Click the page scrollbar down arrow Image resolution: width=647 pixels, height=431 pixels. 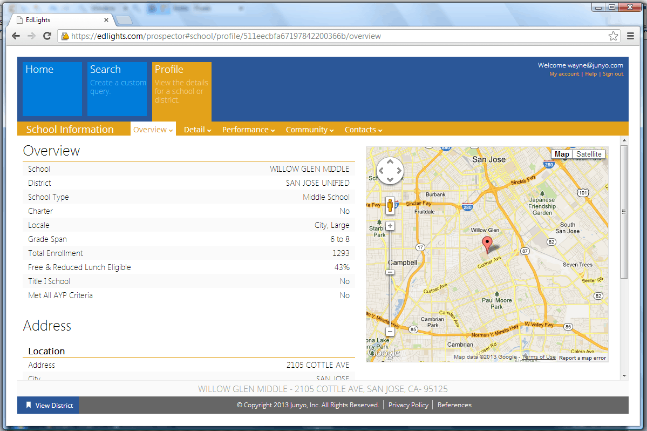click(624, 376)
